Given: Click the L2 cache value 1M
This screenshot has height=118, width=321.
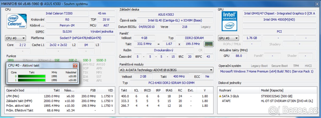Looking at the screenshot, I should click(86, 45).
